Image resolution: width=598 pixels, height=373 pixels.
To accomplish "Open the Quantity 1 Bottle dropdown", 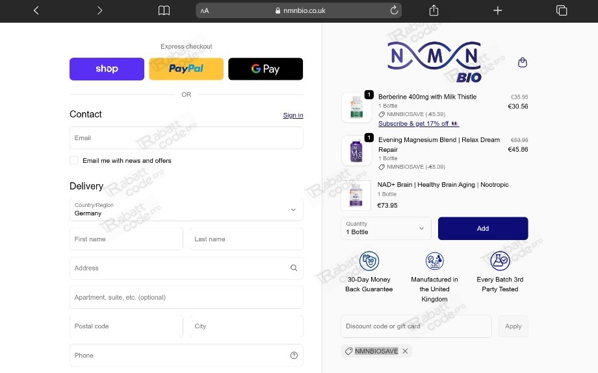I will coord(386,228).
